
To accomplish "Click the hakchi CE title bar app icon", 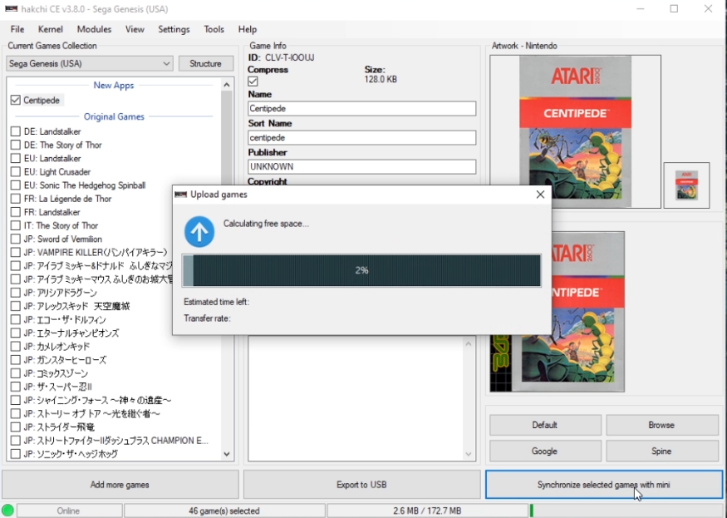I will pyautogui.click(x=11, y=9).
